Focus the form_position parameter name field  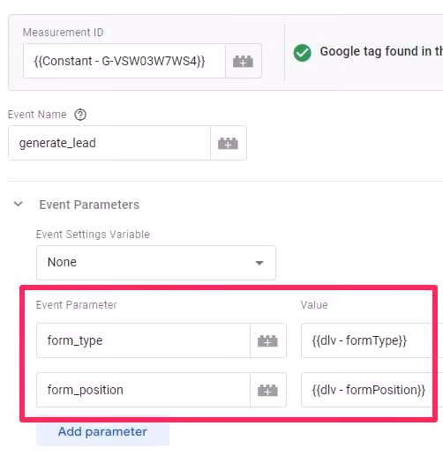[143, 390]
